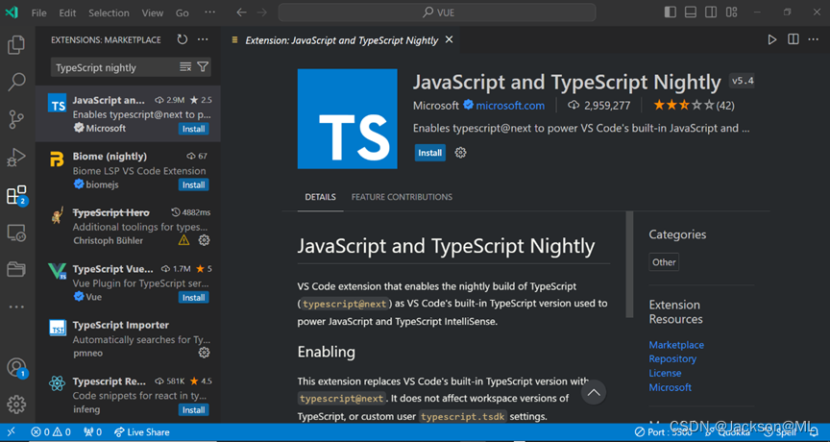830x442 pixels.
Task: Click the run icon in editor toolbar
Action: pos(772,39)
